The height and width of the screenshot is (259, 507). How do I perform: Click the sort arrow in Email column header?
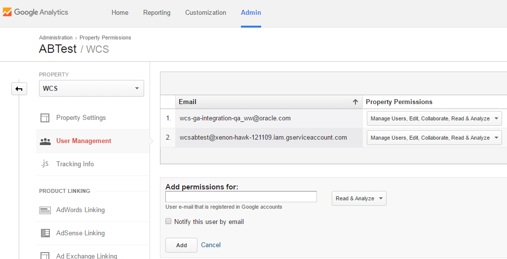[x=355, y=102]
